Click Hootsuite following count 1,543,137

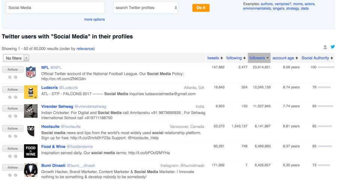pos(239,126)
